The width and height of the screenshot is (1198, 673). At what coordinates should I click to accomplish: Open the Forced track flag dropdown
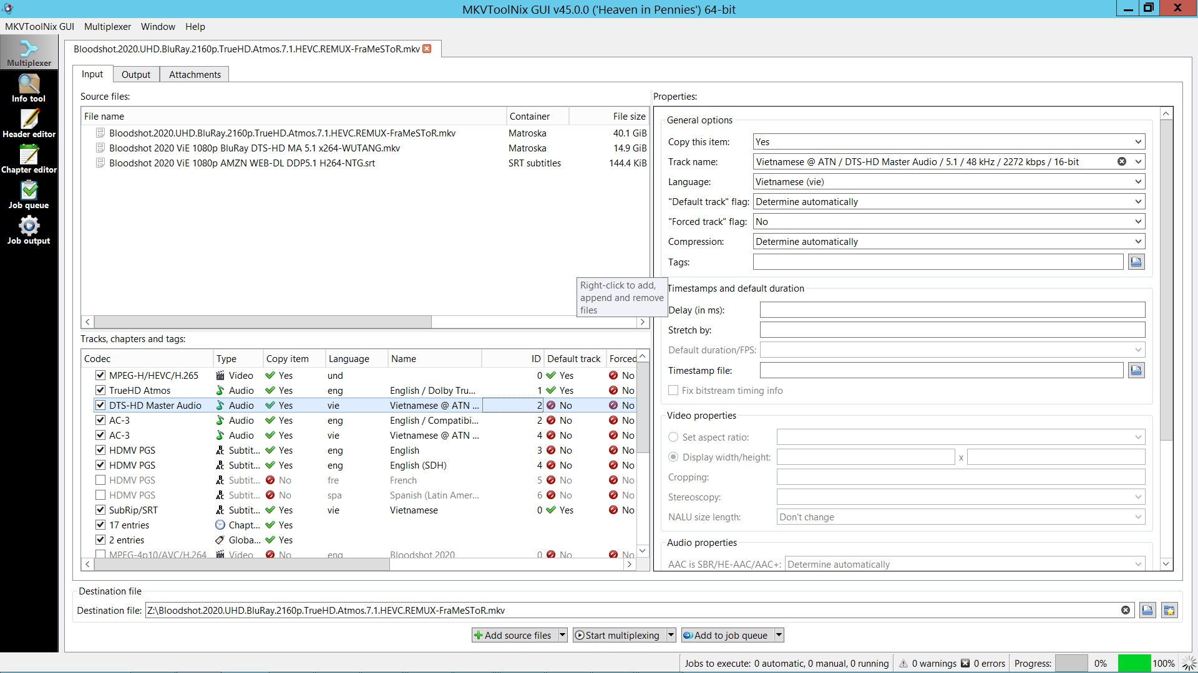pyautogui.click(x=949, y=222)
